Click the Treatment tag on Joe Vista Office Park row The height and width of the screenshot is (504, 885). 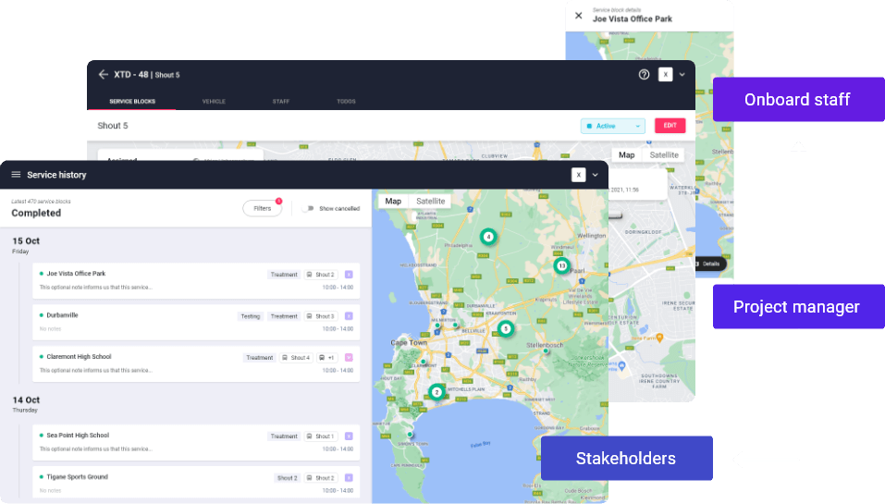coord(283,275)
